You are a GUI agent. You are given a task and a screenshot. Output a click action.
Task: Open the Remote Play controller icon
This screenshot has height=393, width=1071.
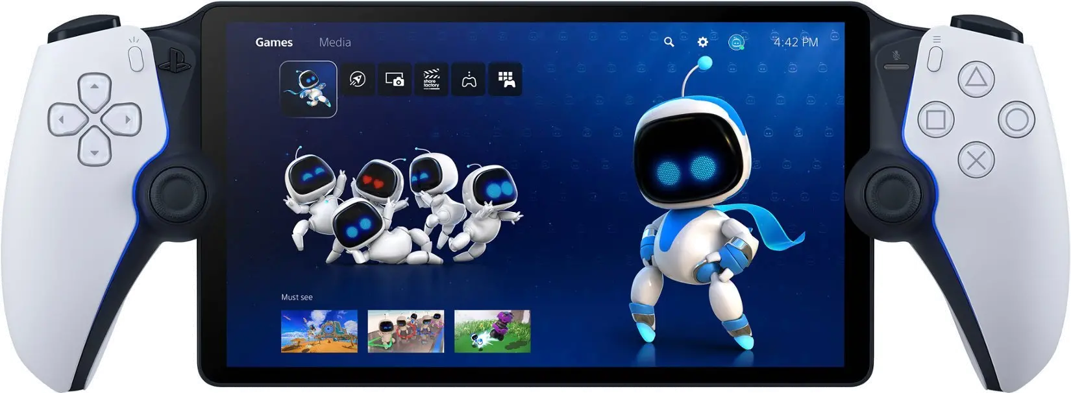(469, 79)
